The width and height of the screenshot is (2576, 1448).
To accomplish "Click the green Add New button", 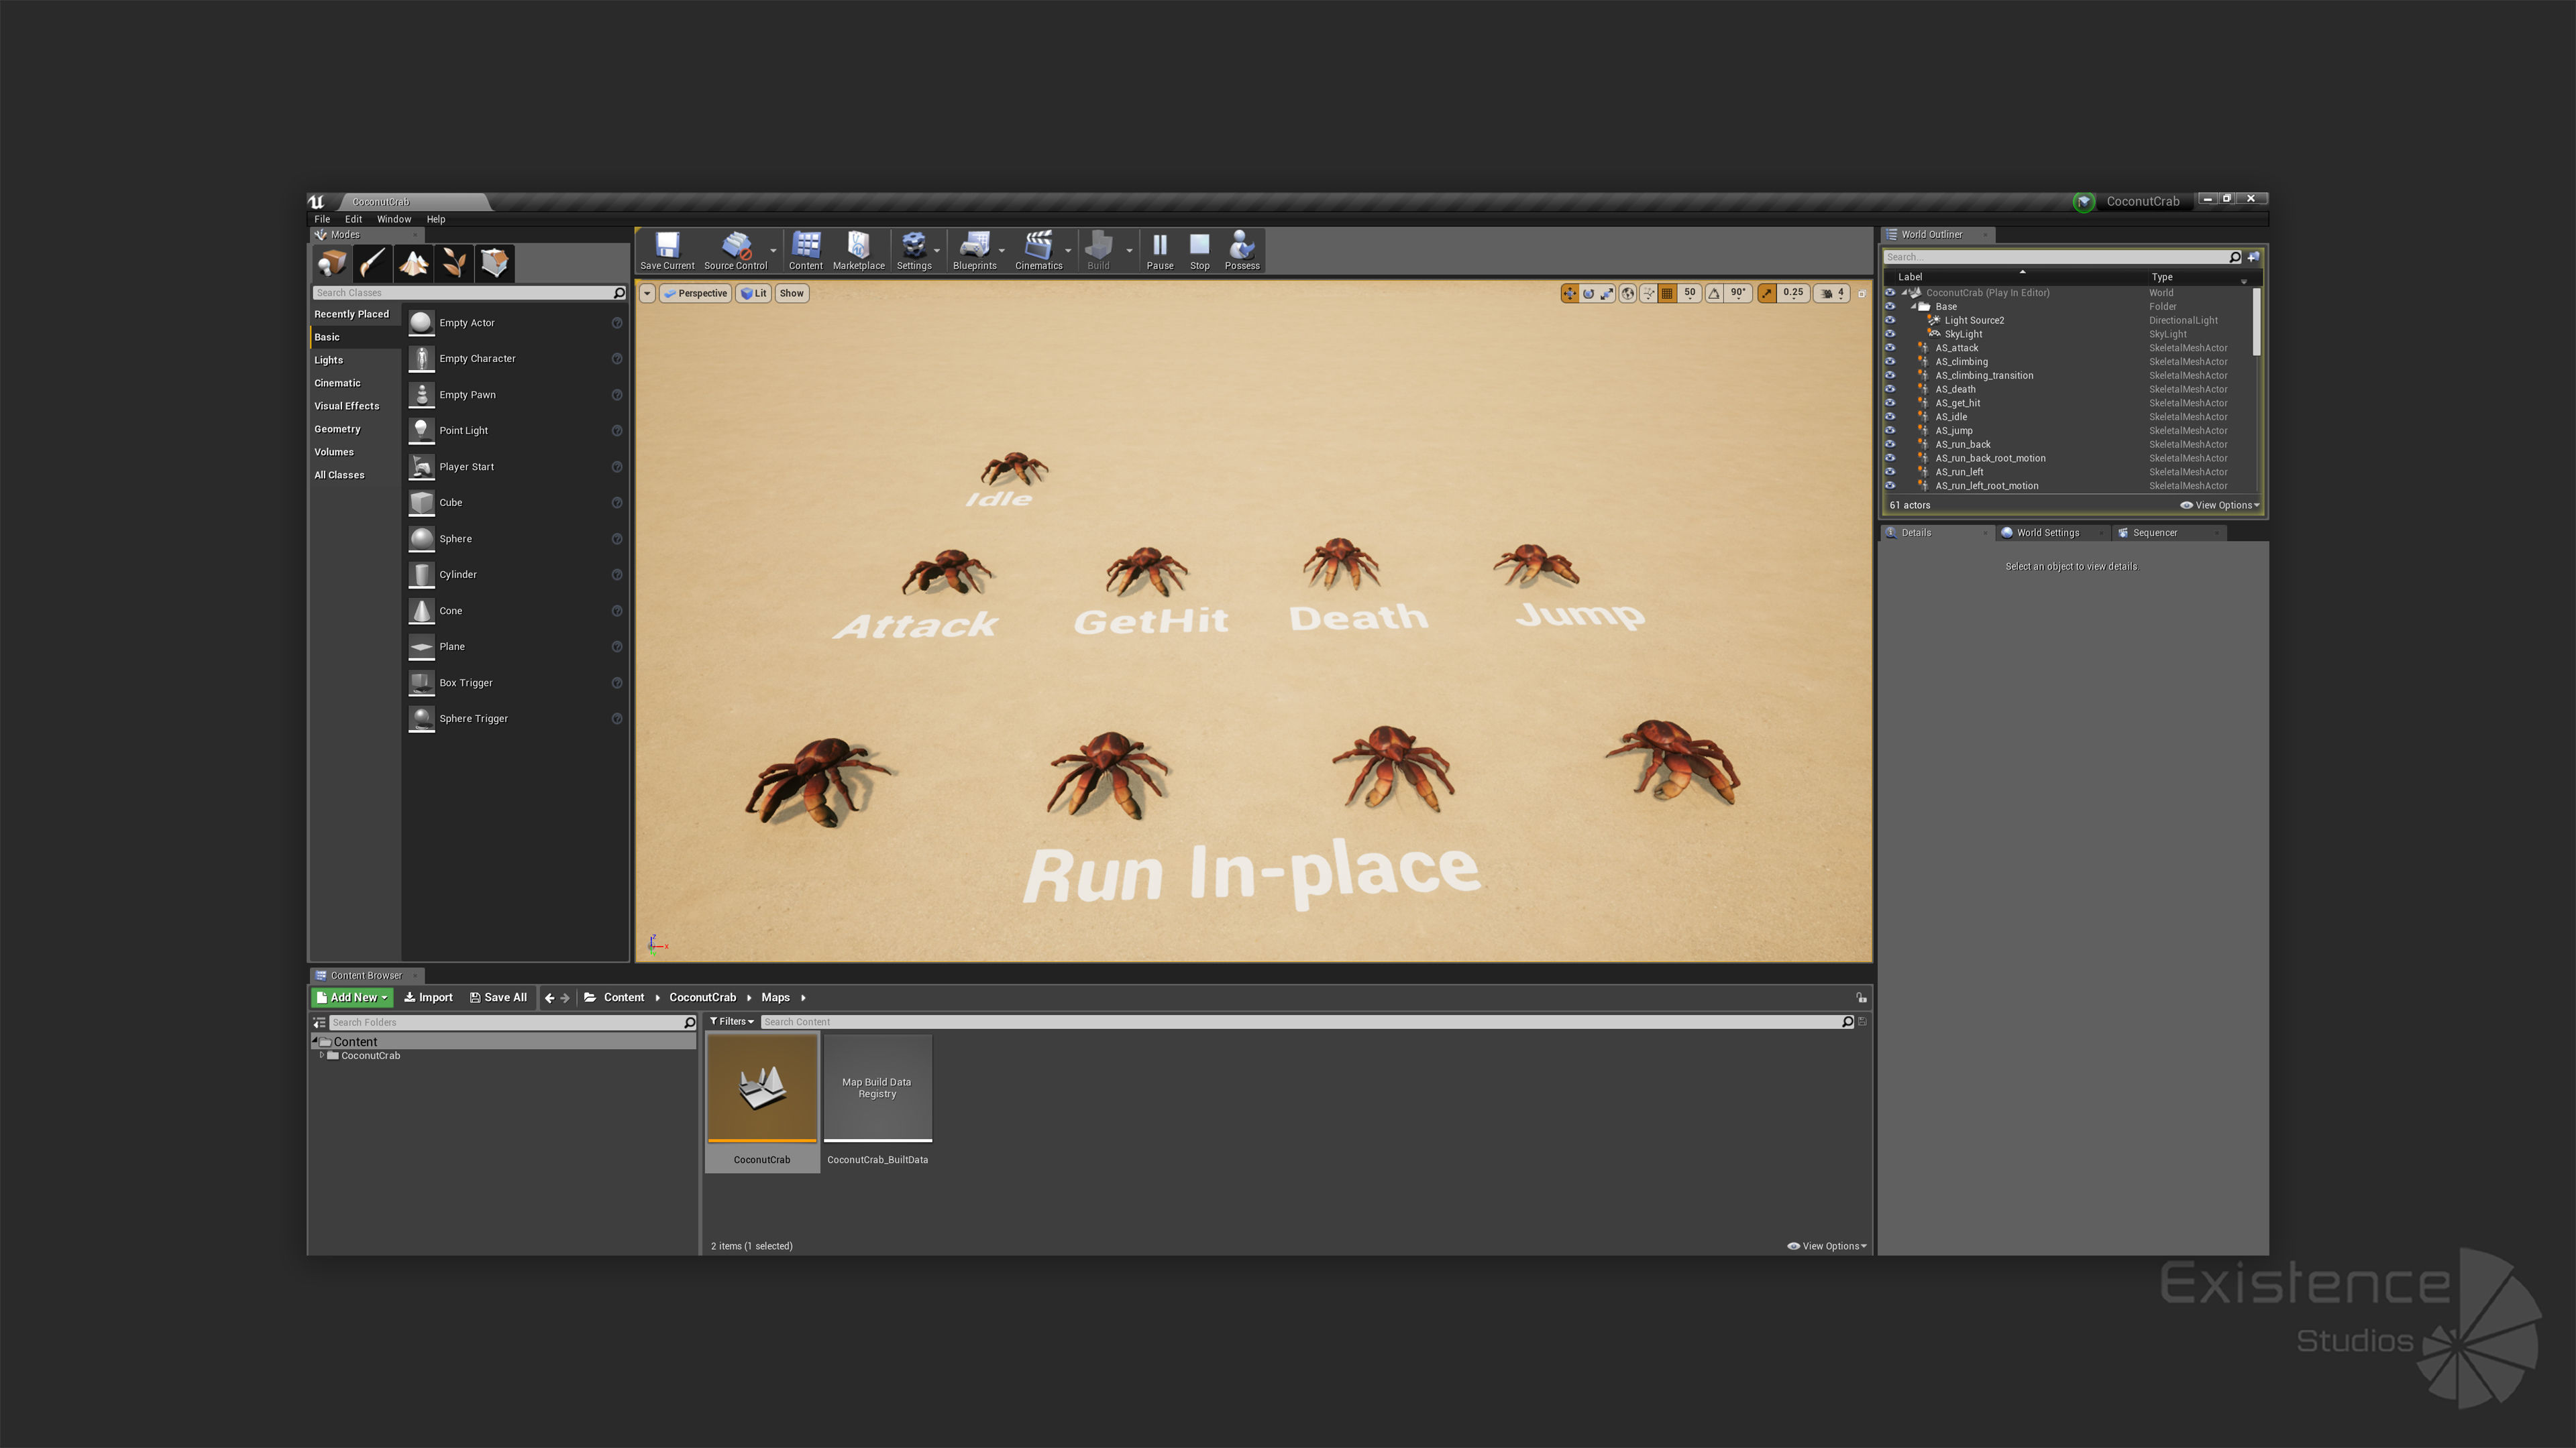I will tap(352, 998).
